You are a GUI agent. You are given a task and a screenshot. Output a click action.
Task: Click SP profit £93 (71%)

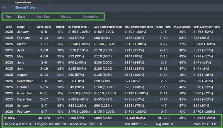(x=76, y=38)
